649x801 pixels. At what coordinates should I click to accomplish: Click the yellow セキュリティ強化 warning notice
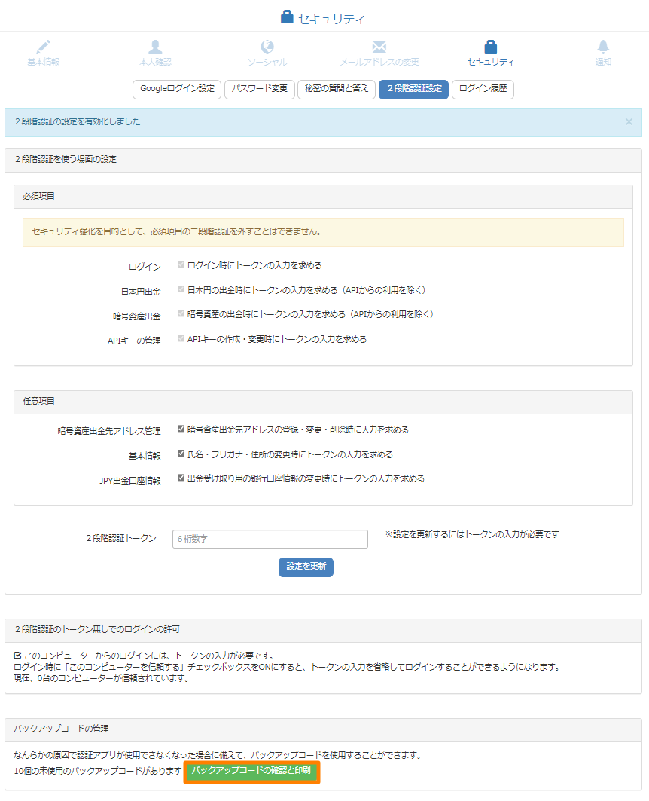[323, 232]
